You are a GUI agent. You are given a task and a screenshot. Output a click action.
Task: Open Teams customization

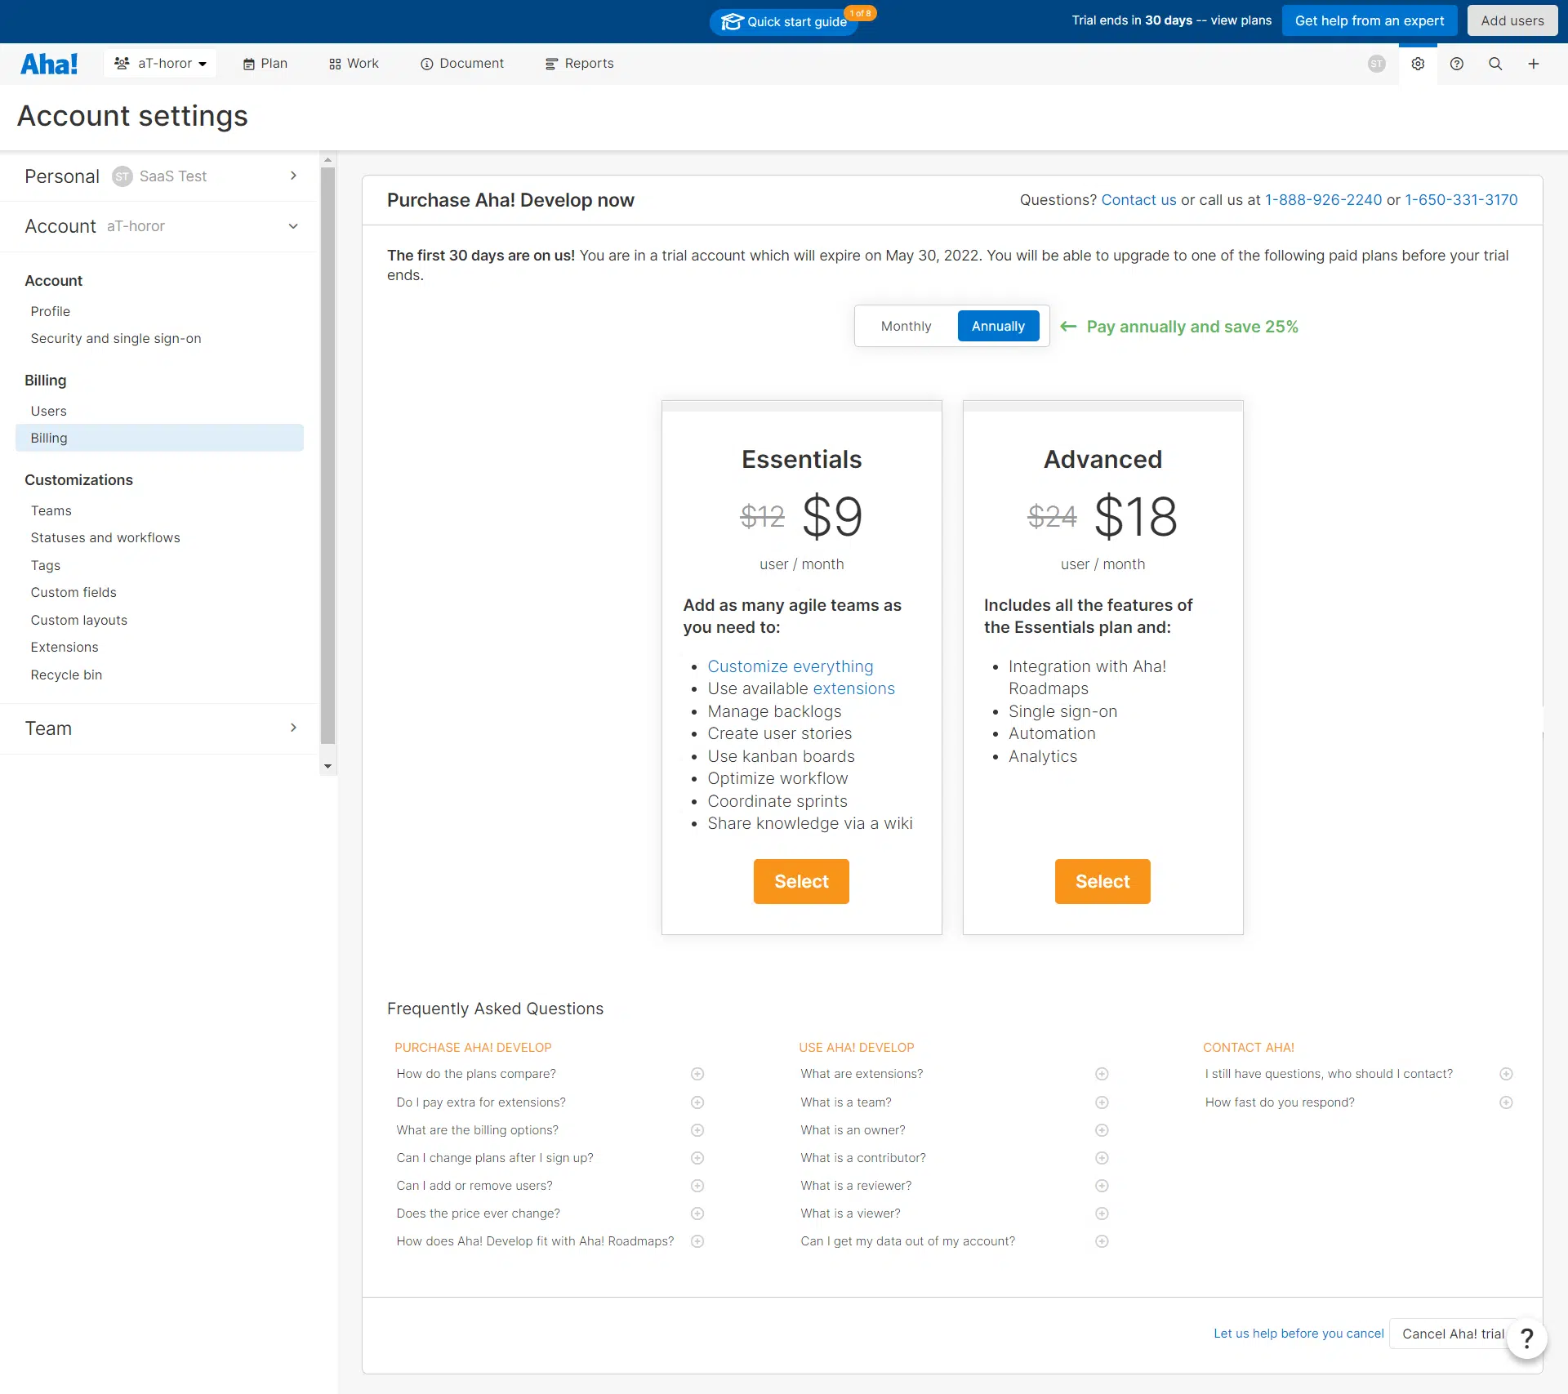pyautogui.click(x=51, y=510)
